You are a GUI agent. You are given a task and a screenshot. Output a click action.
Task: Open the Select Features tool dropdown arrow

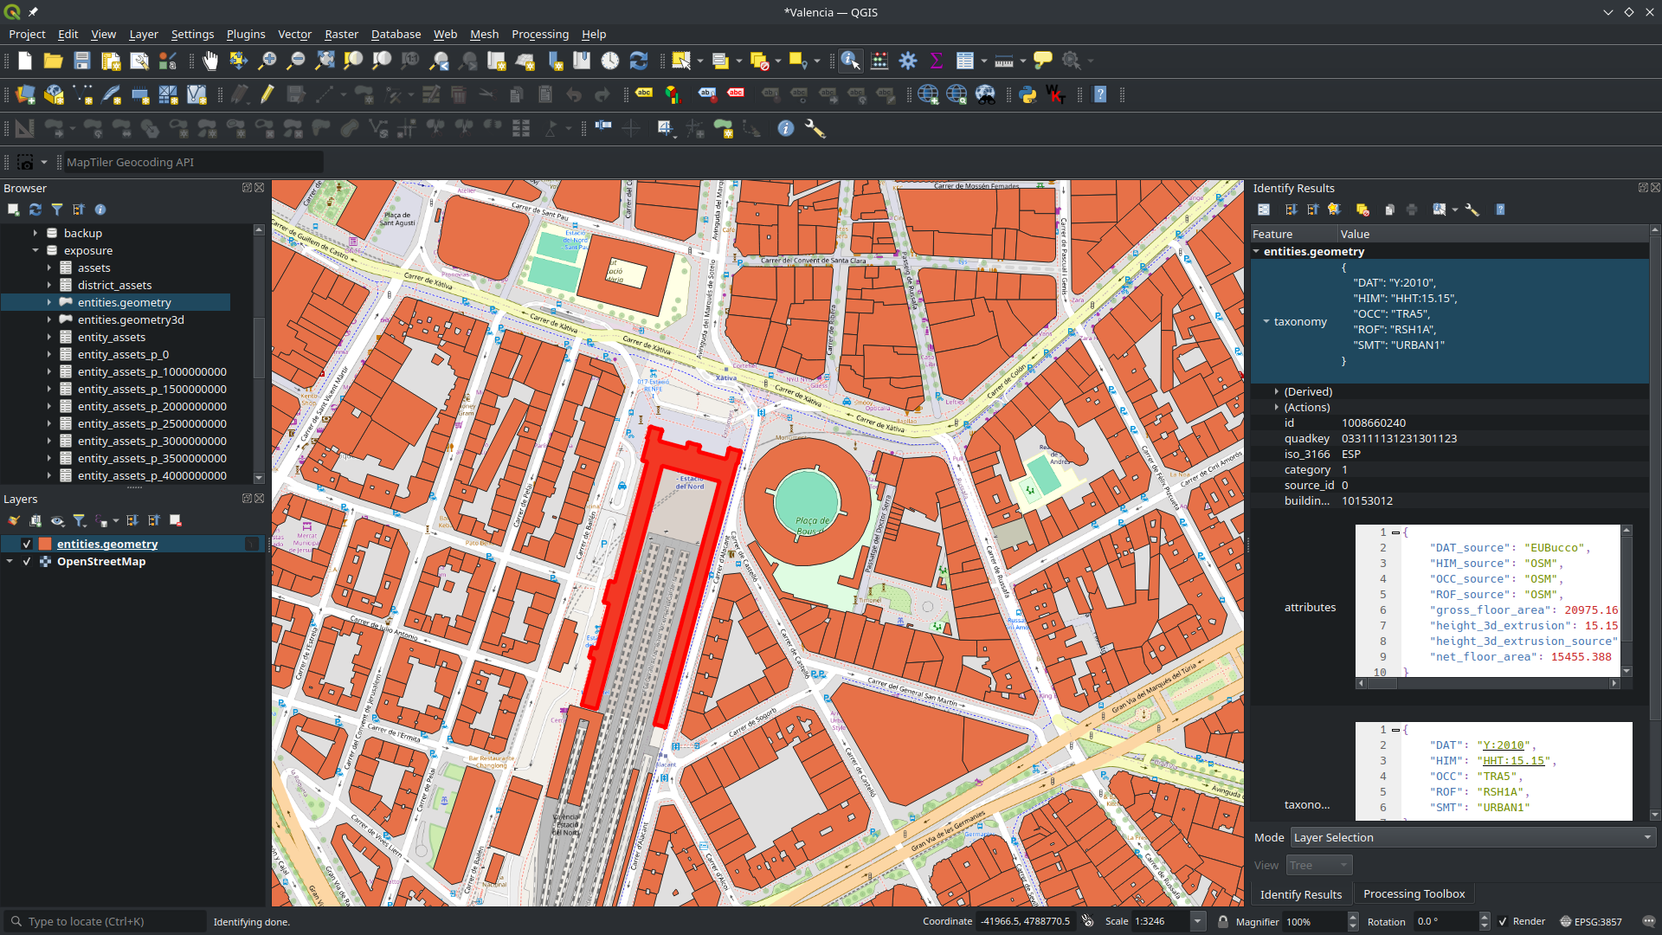[x=700, y=61]
